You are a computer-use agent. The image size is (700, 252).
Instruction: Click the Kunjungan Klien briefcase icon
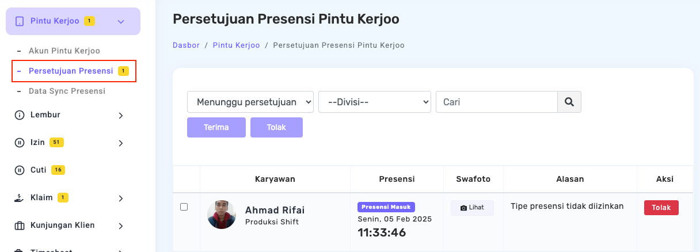pyautogui.click(x=19, y=226)
